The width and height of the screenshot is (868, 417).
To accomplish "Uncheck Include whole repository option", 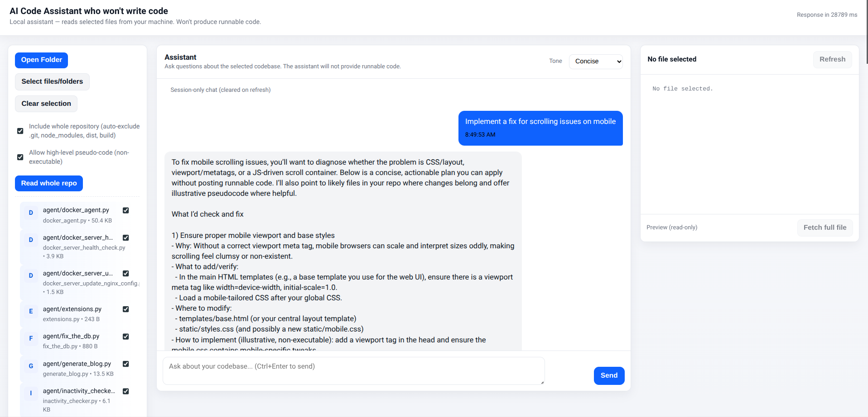I will (x=20, y=131).
